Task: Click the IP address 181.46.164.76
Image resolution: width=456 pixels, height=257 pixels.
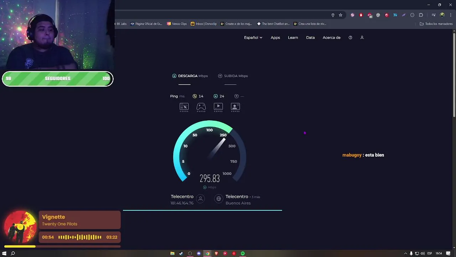Action: coord(182,203)
